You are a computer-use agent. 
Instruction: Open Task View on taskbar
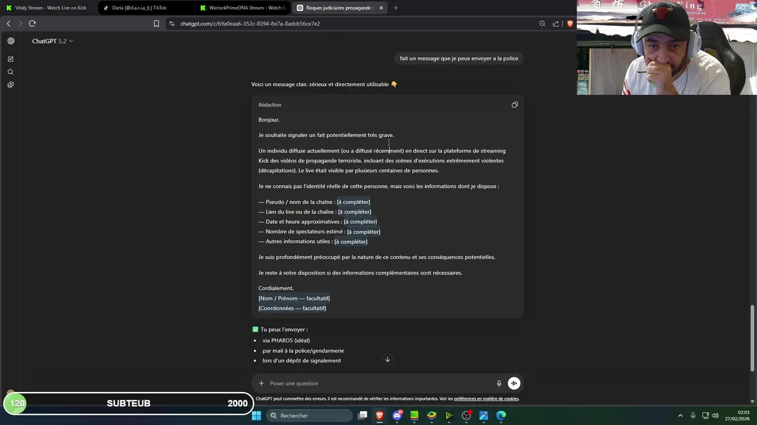(363, 416)
